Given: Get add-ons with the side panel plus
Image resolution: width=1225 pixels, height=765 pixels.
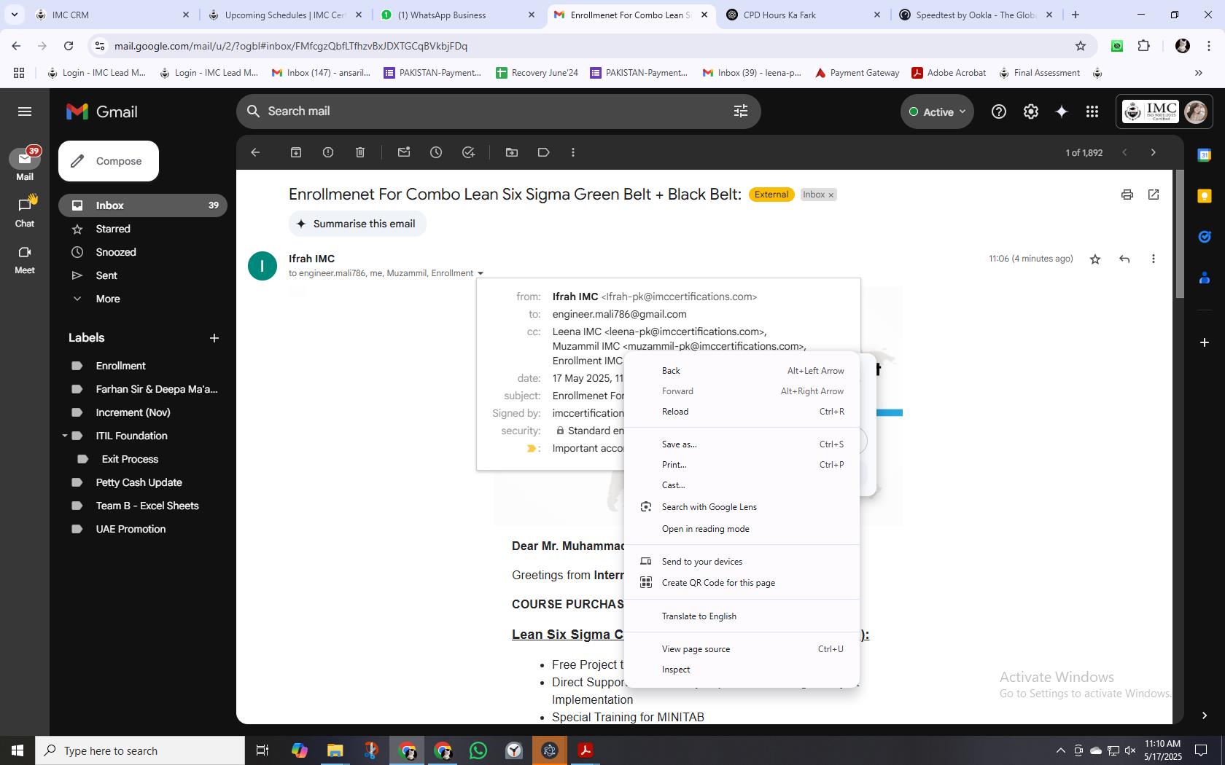Looking at the screenshot, I should click(1205, 342).
